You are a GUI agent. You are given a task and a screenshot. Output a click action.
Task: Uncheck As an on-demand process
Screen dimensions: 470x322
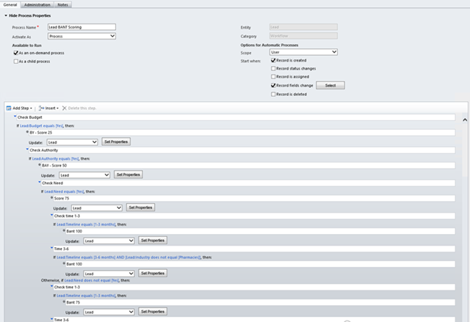click(16, 53)
